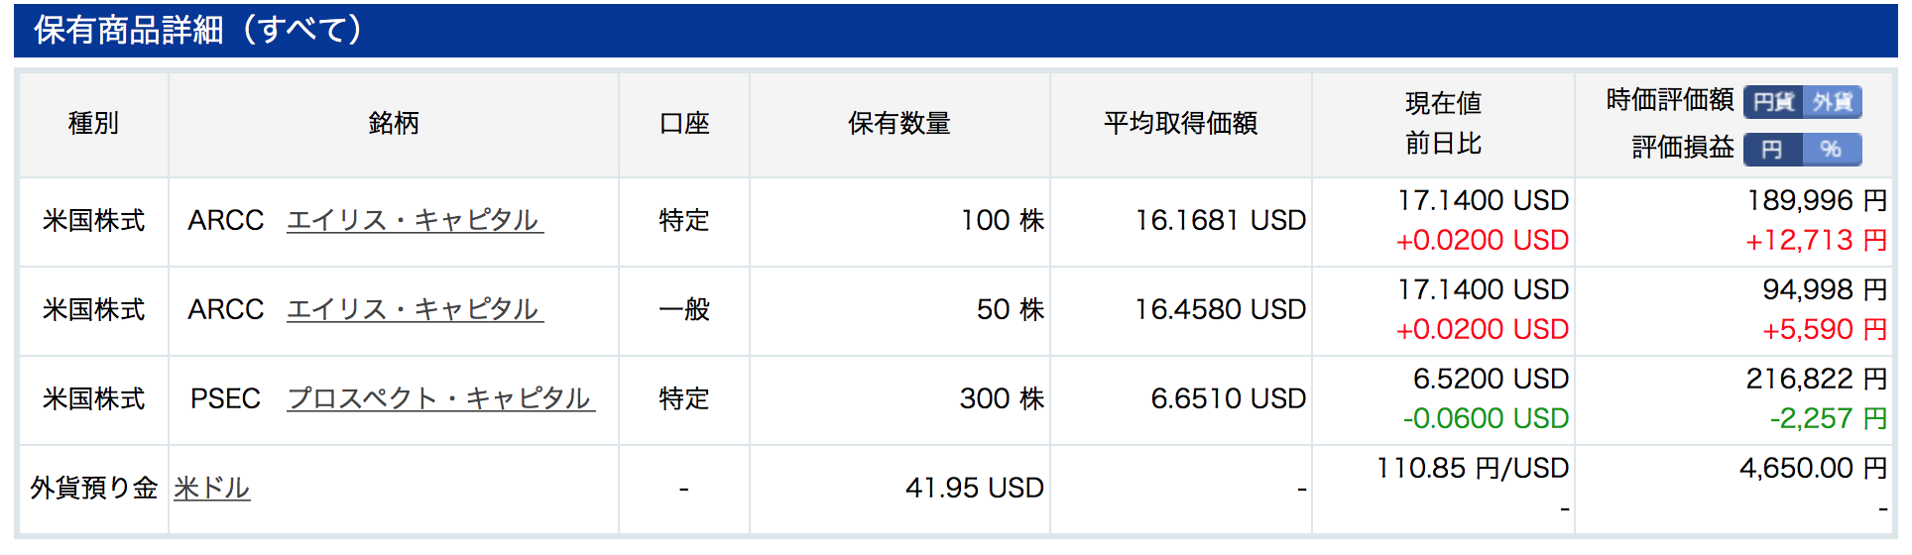Click the 口座 column header
1912x555 pixels.
[684, 123]
